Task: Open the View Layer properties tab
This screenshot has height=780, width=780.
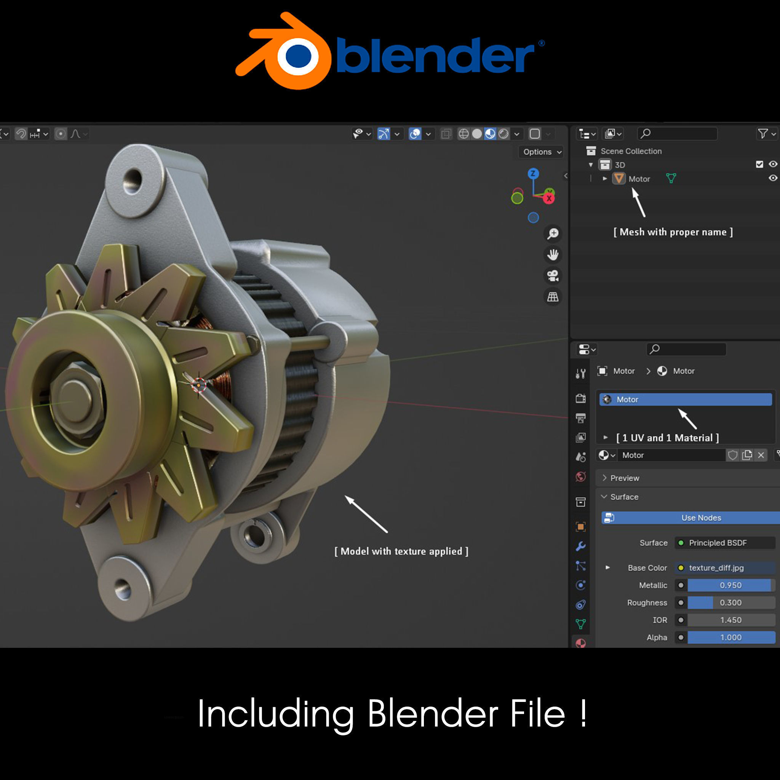Action: tap(580, 437)
